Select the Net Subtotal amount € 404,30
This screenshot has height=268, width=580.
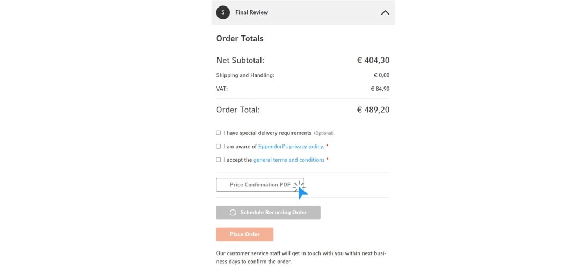(x=373, y=60)
